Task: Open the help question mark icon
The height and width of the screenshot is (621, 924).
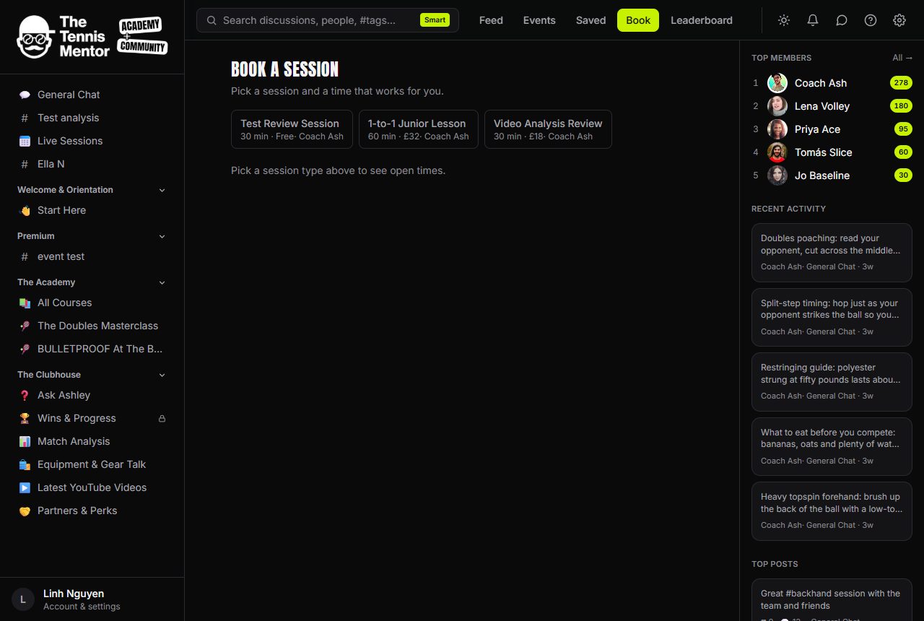Action: click(871, 20)
